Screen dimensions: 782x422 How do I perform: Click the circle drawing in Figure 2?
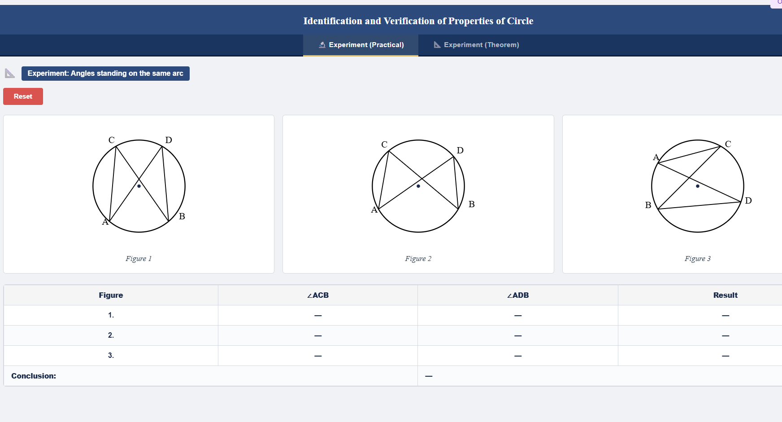418,186
